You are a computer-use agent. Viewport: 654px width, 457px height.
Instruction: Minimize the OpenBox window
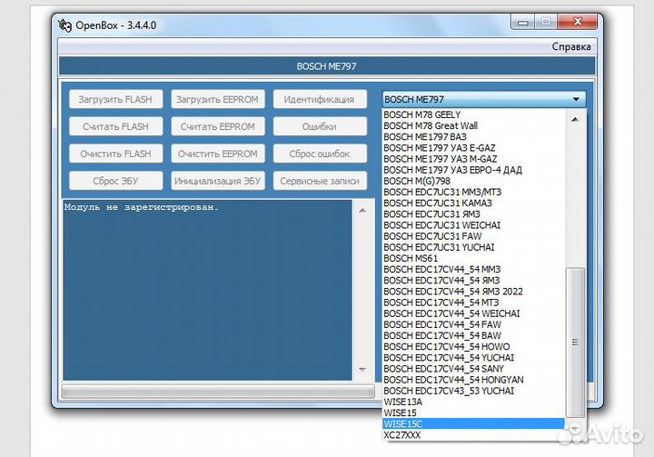point(523,22)
